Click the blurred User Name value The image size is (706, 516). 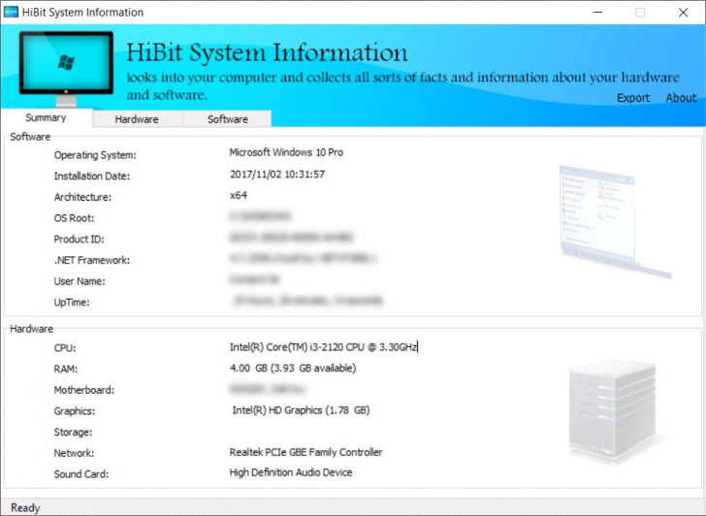coord(255,279)
